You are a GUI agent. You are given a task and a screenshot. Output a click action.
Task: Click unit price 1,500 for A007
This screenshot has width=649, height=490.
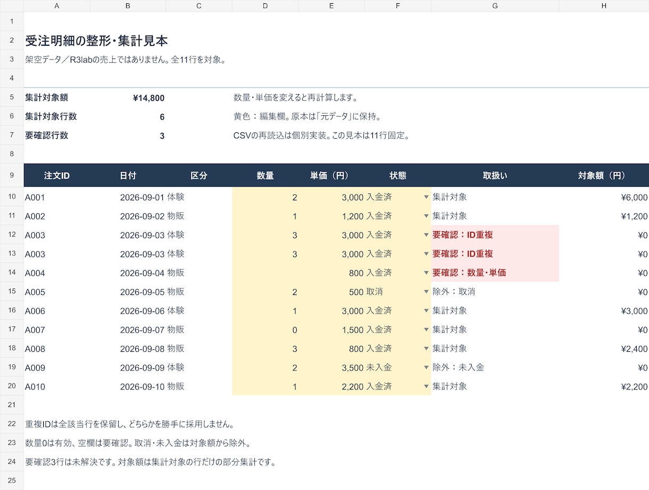(331, 330)
